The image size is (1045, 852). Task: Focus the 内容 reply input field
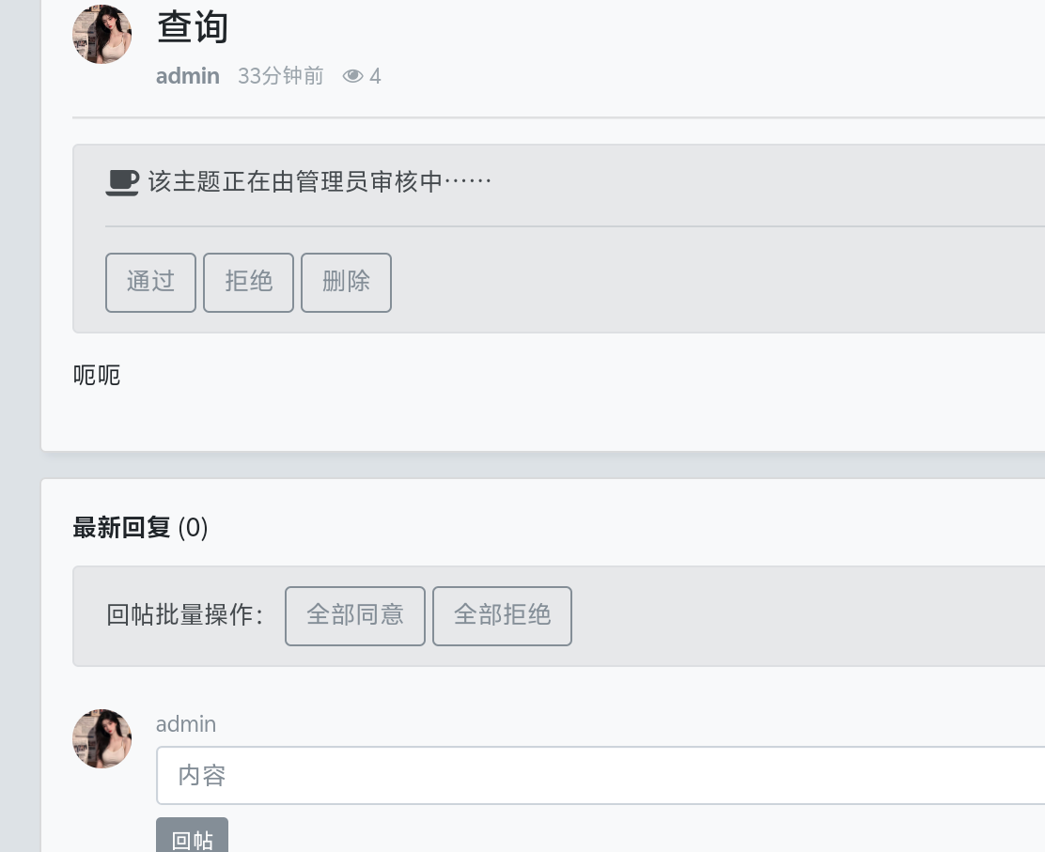(x=600, y=775)
